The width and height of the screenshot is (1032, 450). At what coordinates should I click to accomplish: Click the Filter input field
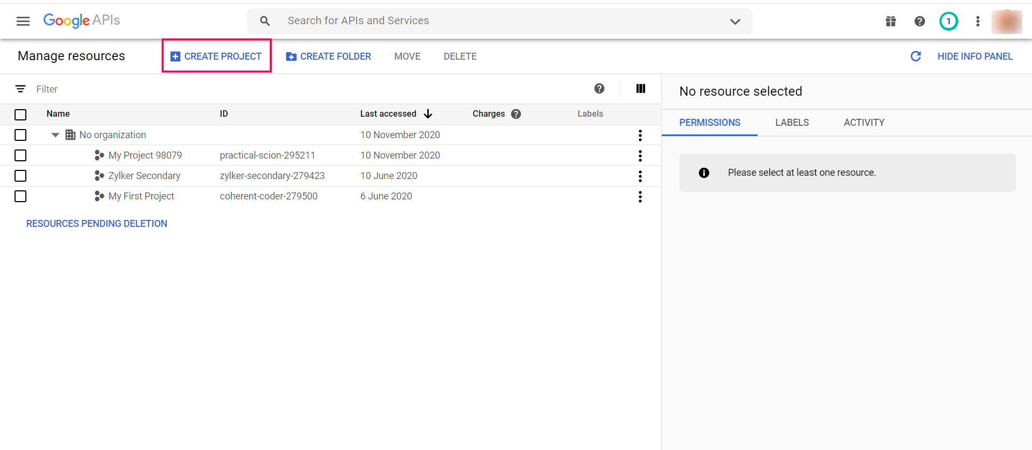[x=215, y=89]
